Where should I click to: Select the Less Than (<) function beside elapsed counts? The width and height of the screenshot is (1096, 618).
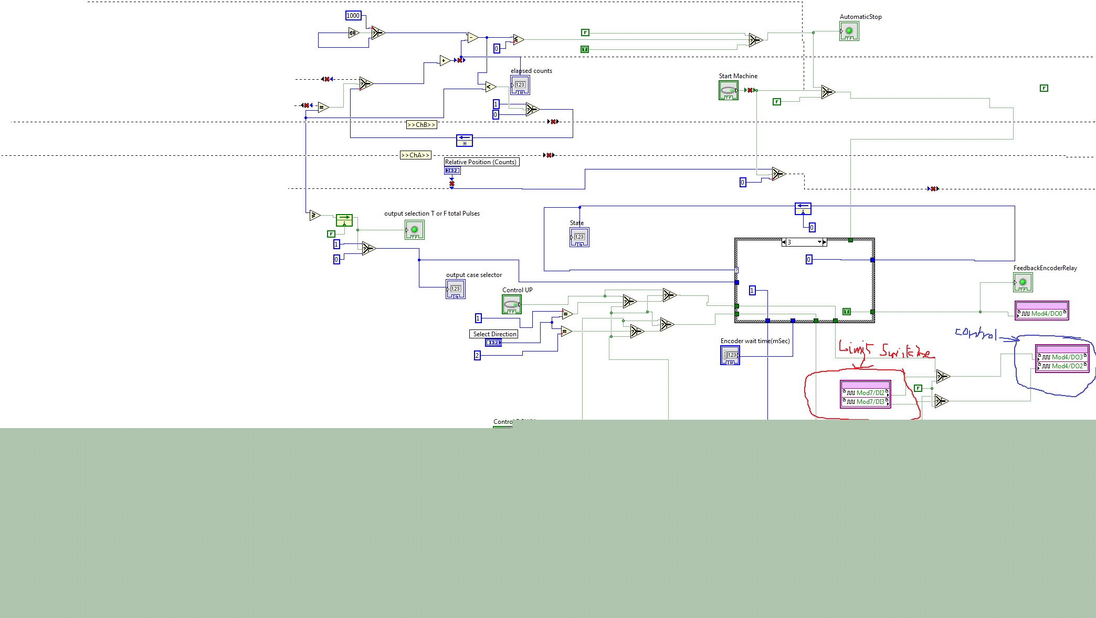490,87
